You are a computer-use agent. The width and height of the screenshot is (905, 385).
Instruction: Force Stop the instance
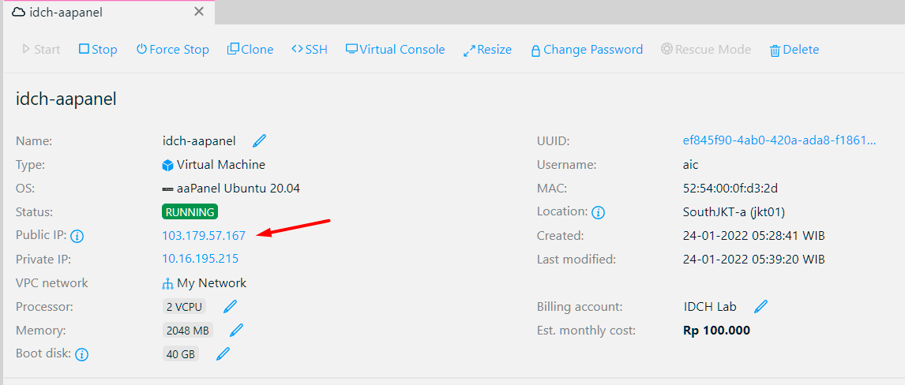172,49
